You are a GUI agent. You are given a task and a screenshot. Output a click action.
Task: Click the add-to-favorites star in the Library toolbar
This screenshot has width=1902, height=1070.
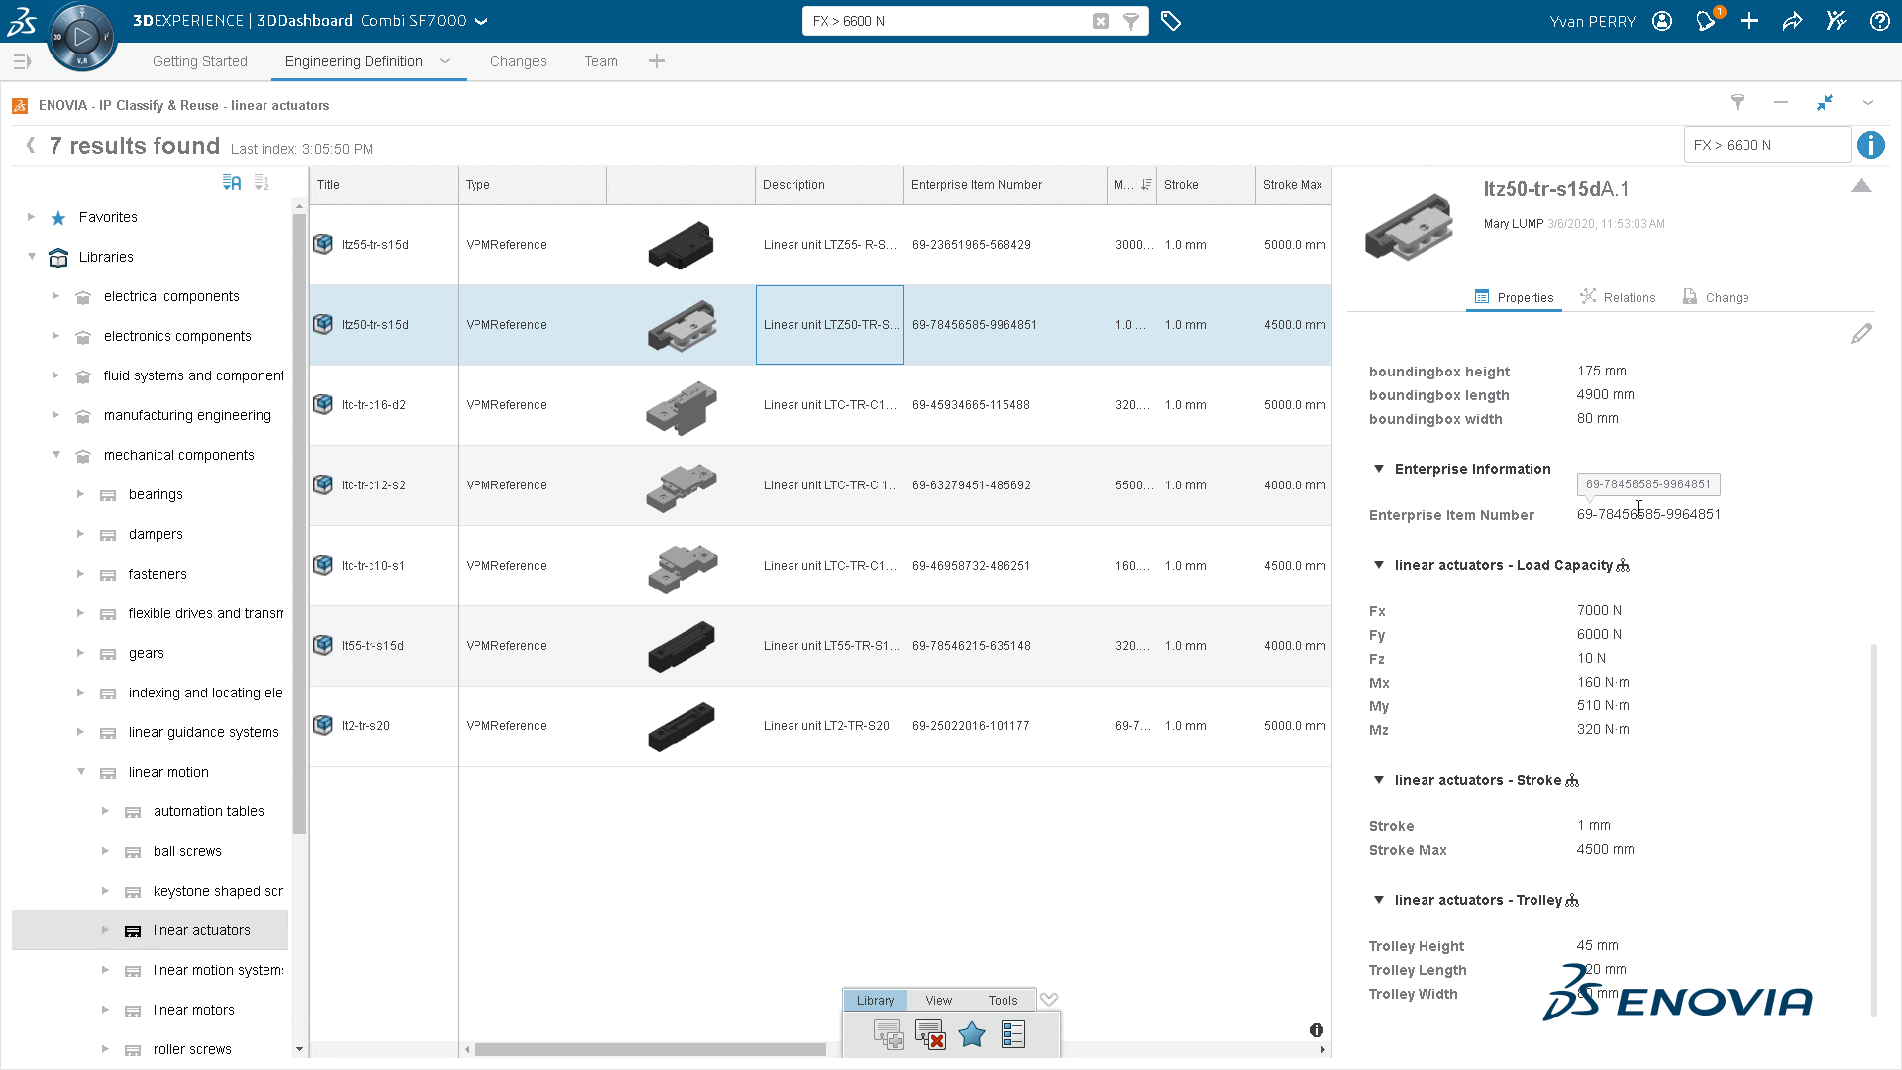(x=972, y=1035)
